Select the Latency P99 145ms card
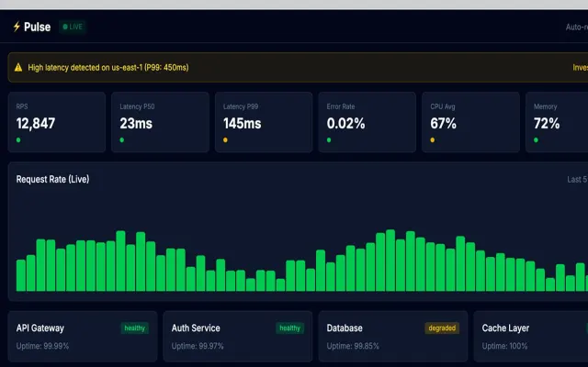The image size is (588, 367). pyautogui.click(x=264, y=122)
